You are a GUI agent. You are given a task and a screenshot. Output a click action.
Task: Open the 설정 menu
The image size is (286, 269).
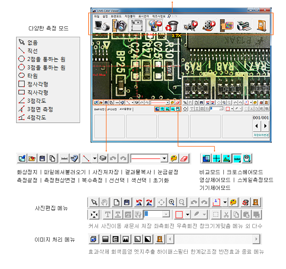(105, 16)
